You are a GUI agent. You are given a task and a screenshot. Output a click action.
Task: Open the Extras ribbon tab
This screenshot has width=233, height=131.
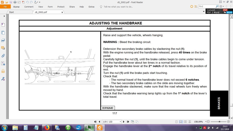point(91,7)
